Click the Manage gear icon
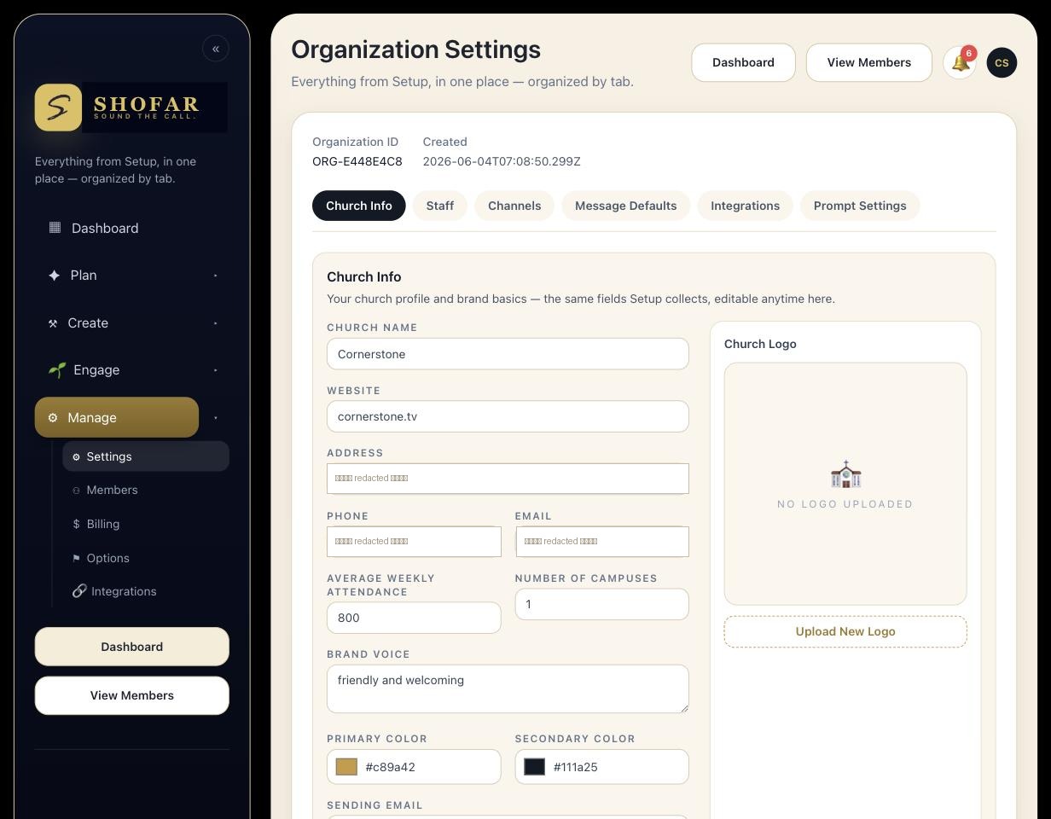Viewport: 1051px width, 819px height. click(x=53, y=418)
